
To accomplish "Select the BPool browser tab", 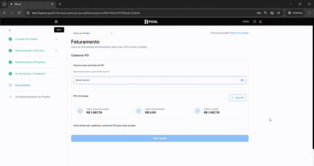I will (32, 4).
